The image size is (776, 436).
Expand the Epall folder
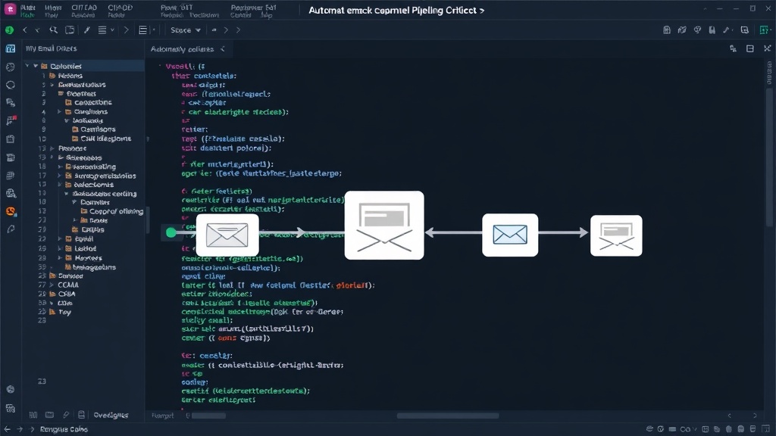click(59, 238)
